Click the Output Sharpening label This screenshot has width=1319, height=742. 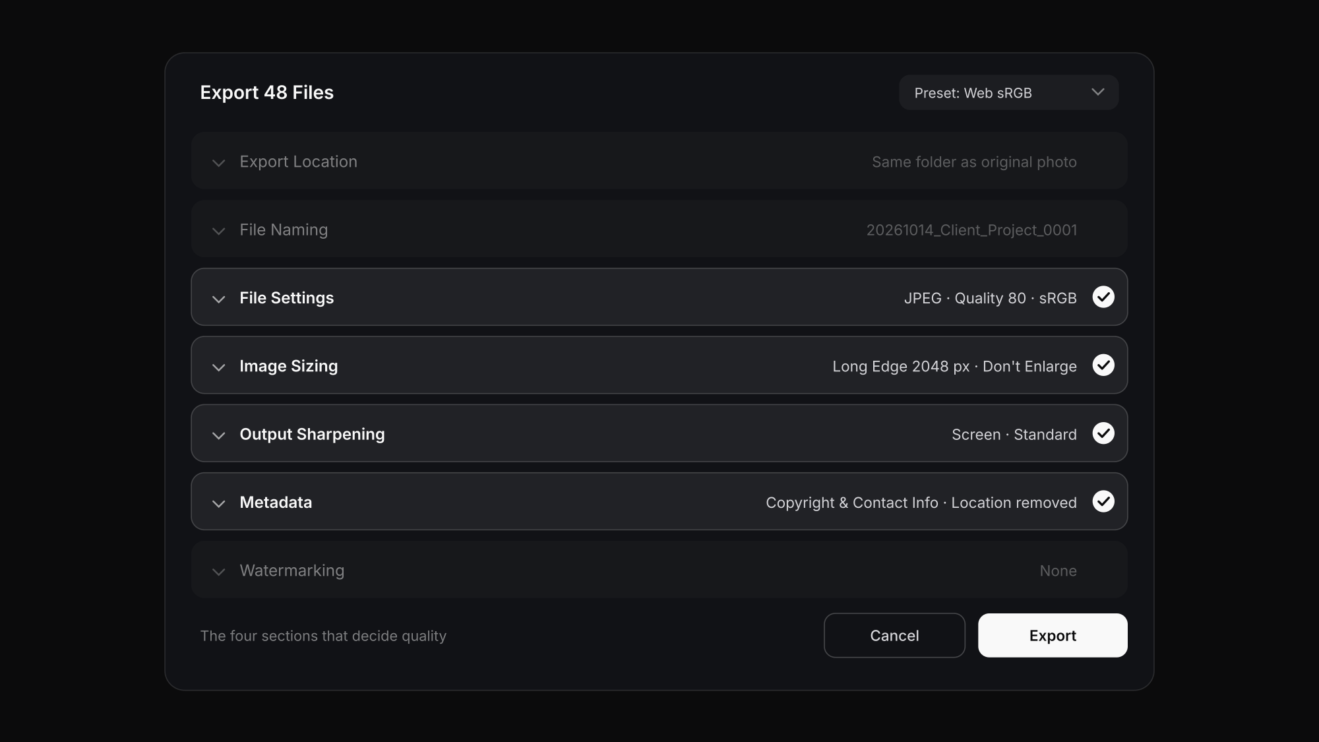(312, 434)
